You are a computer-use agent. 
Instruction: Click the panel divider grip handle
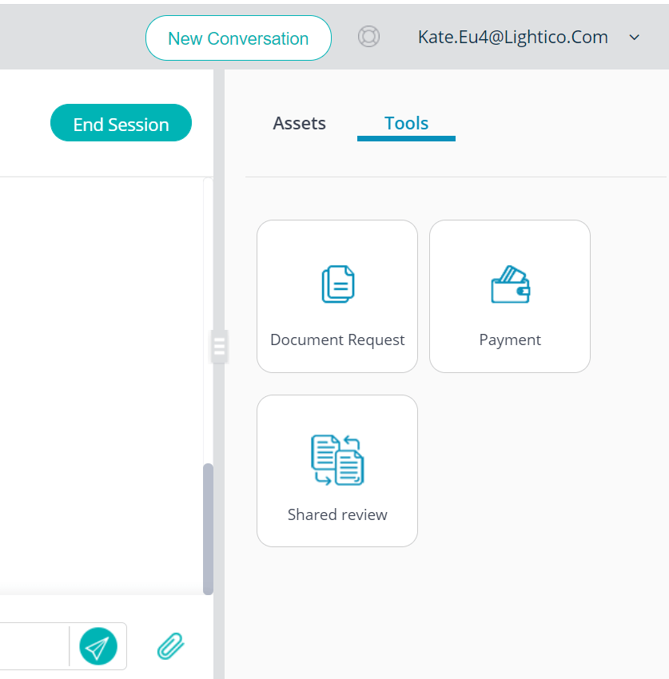click(x=219, y=347)
